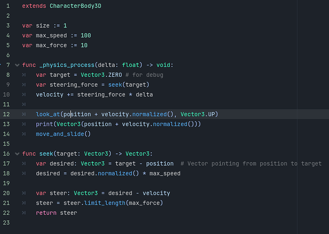Click the max_force value 10 on line 5
329x234 pixels.
point(84,45)
